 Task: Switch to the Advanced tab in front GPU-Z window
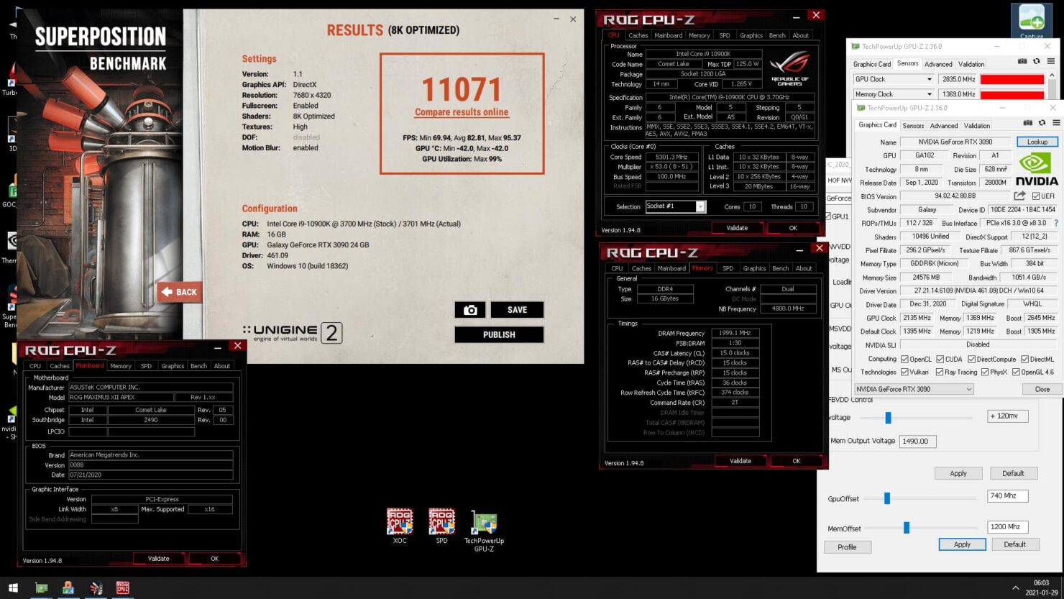click(944, 126)
